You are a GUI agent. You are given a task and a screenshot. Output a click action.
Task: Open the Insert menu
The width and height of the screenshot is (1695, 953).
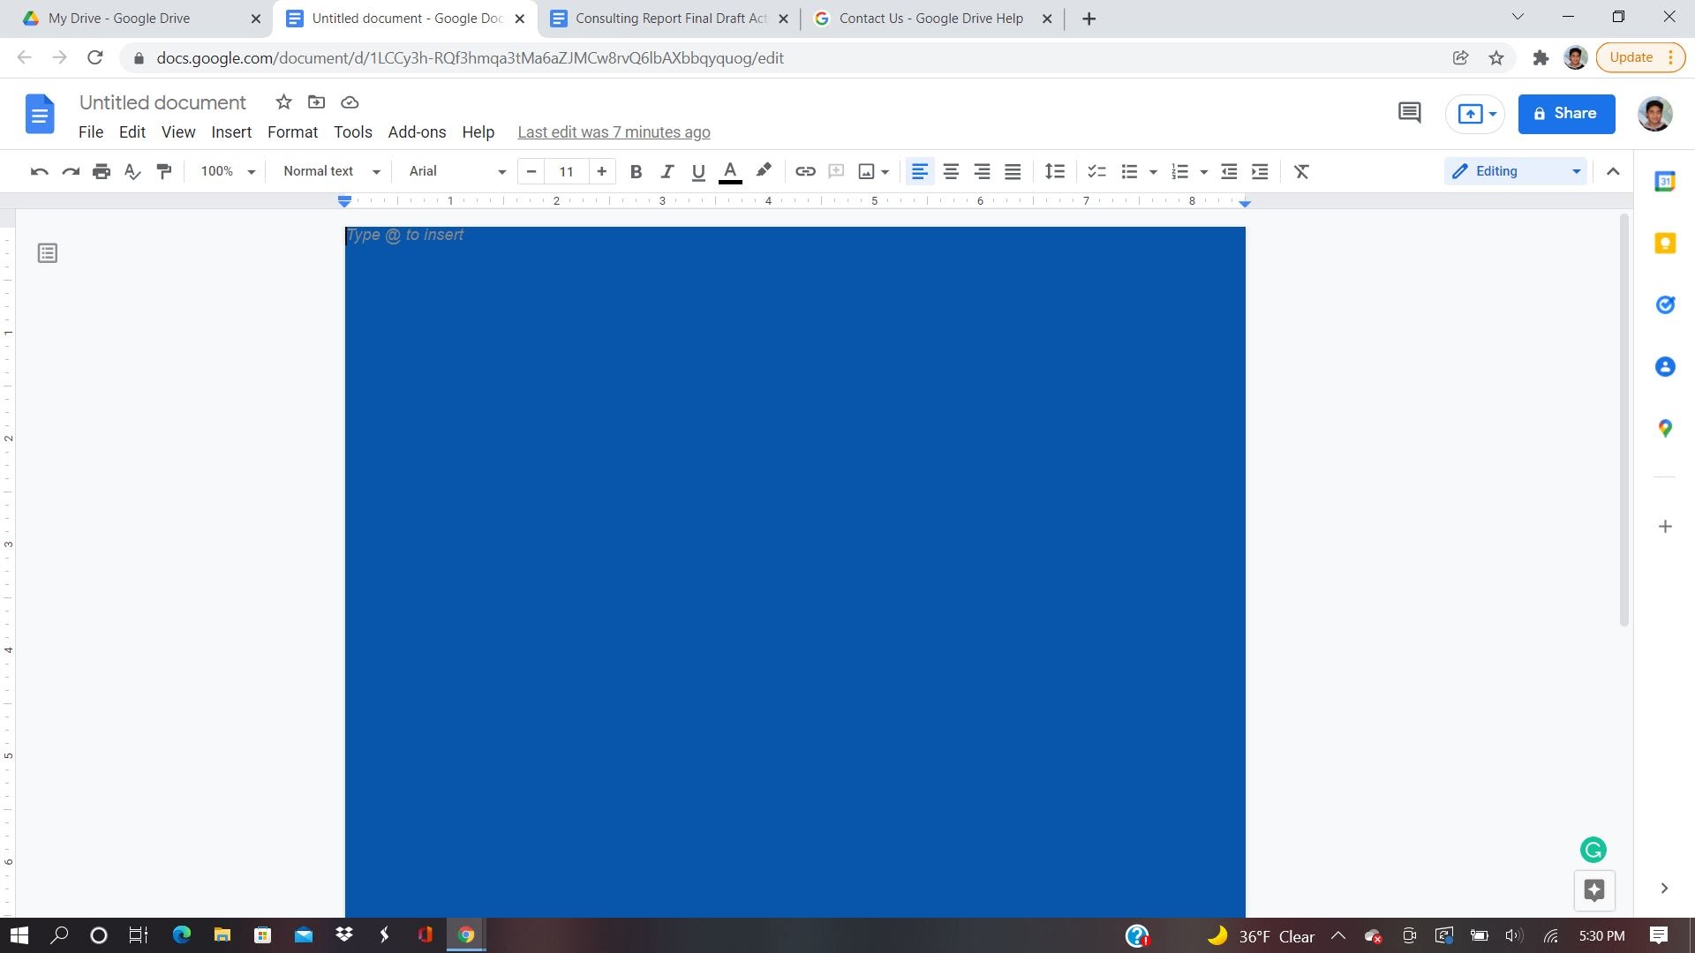point(231,131)
